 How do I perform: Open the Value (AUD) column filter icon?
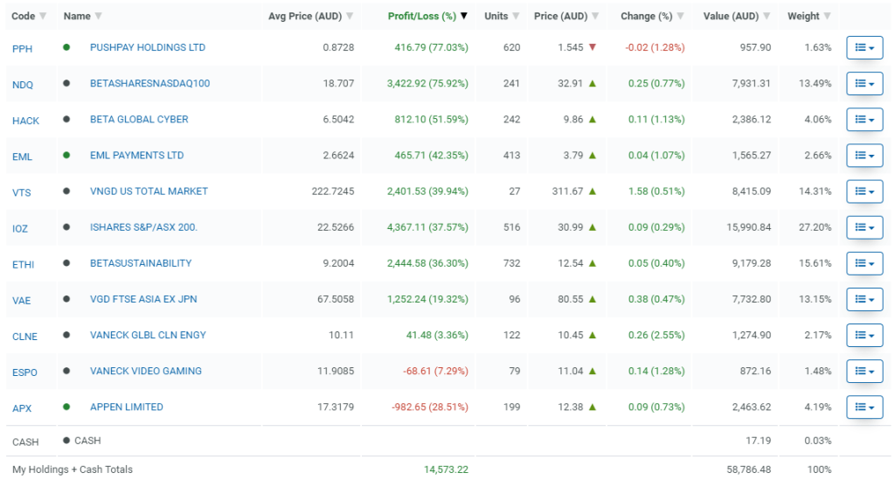[767, 17]
